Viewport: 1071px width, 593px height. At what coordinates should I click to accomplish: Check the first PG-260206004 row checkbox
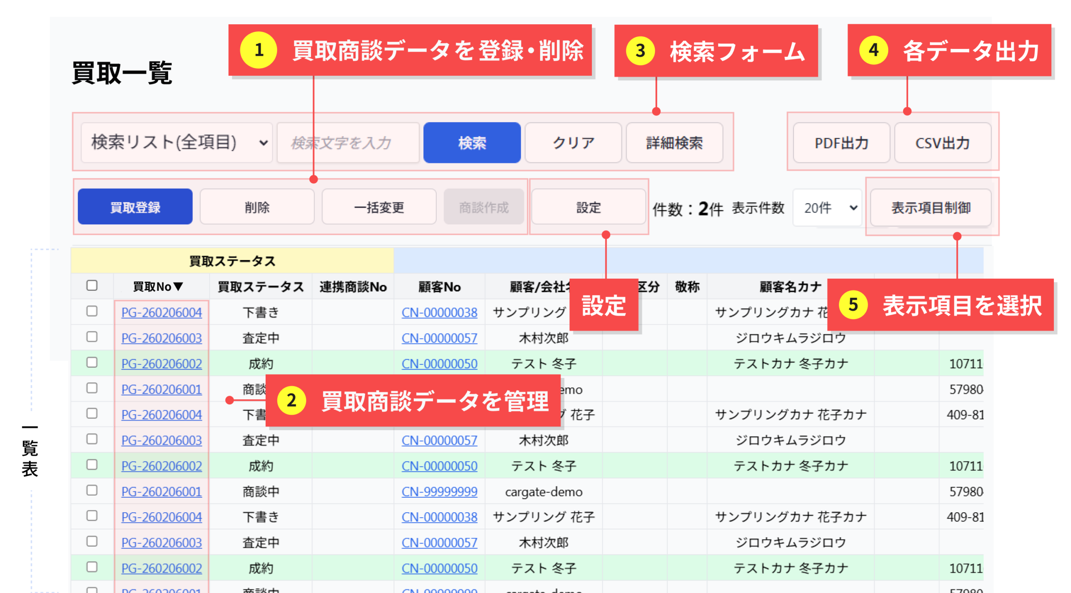coord(92,311)
